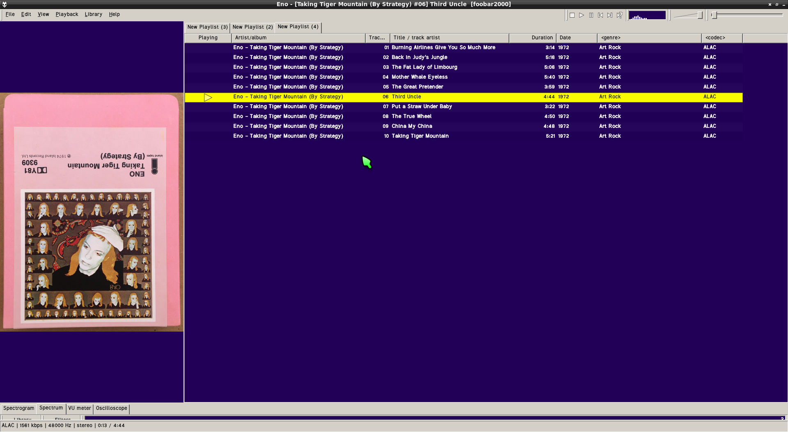Select track Put a Straw Under Baby
788x432 pixels.
click(x=463, y=107)
